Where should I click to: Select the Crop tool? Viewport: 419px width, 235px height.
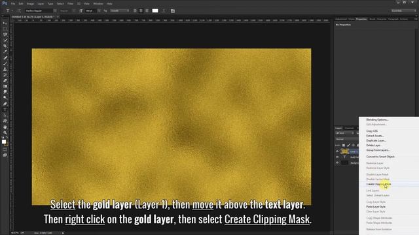pos(5,46)
